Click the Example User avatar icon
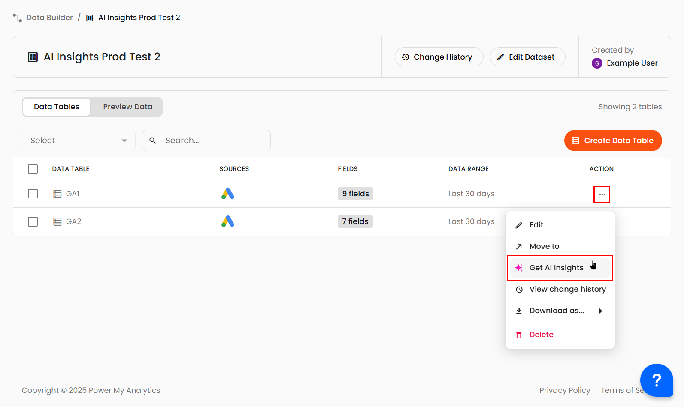 tap(597, 63)
